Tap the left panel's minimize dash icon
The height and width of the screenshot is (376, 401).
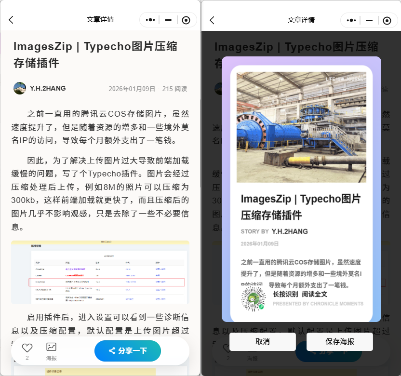(x=168, y=20)
